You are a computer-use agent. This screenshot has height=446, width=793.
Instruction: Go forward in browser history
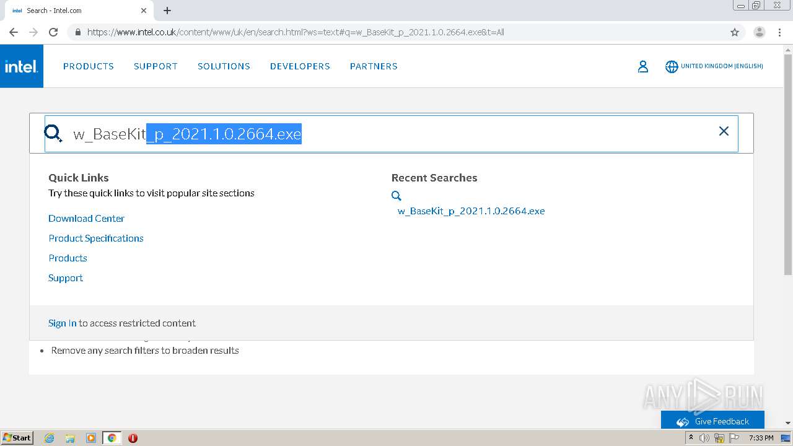click(33, 32)
